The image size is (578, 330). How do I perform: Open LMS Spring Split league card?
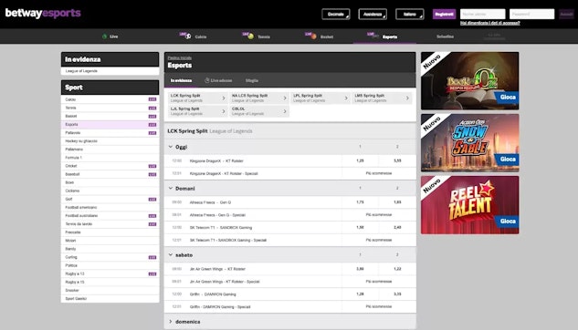382,98
